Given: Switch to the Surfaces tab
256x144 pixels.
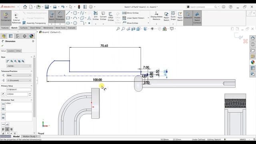Looking at the screenshot, I should pos(24,28).
